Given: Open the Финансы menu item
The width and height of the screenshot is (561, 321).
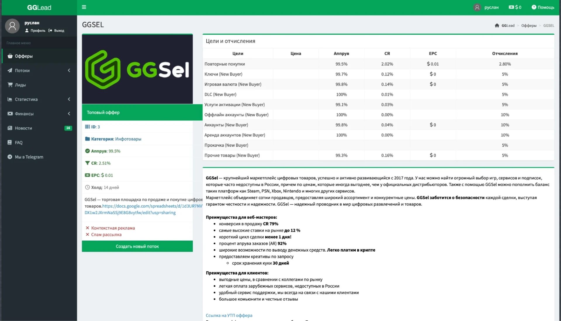Looking at the screenshot, I should click(x=39, y=114).
